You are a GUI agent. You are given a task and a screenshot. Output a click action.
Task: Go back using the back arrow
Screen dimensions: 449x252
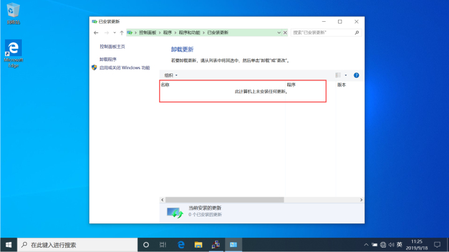(96, 33)
